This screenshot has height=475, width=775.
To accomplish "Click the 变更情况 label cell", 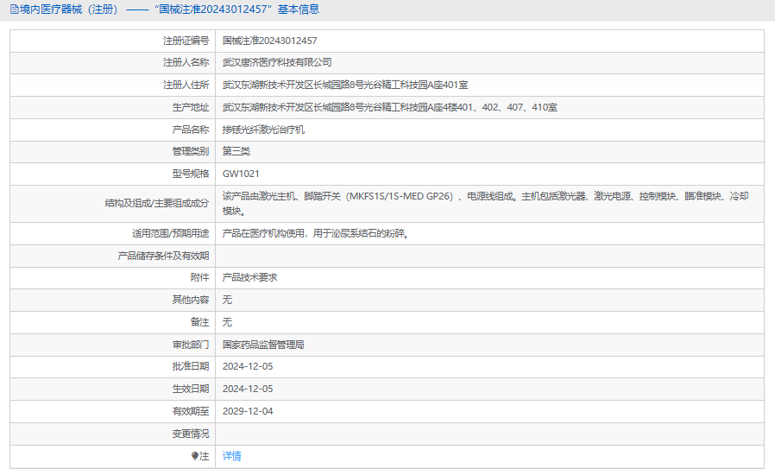I will pos(113,434).
